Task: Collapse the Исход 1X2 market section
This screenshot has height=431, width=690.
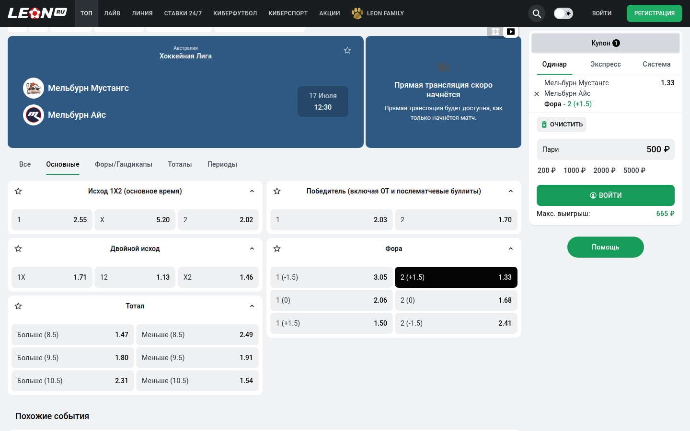Action: pyautogui.click(x=252, y=191)
